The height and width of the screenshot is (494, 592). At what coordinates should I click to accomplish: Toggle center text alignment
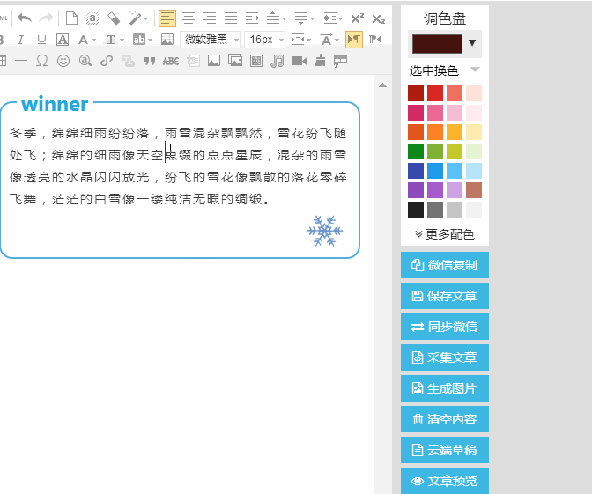pyautogui.click(x=189, y=18)
